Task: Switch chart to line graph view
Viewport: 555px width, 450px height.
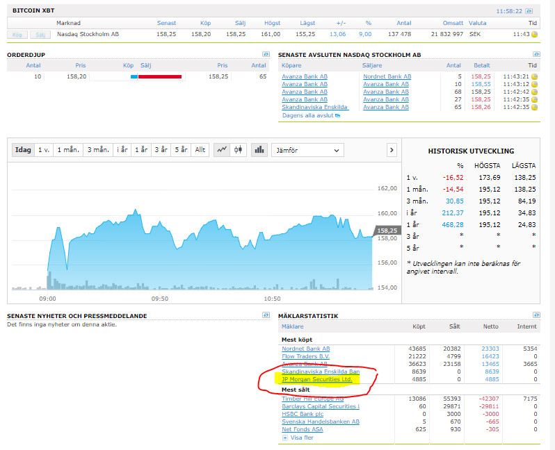Action: tap(222, 150)
